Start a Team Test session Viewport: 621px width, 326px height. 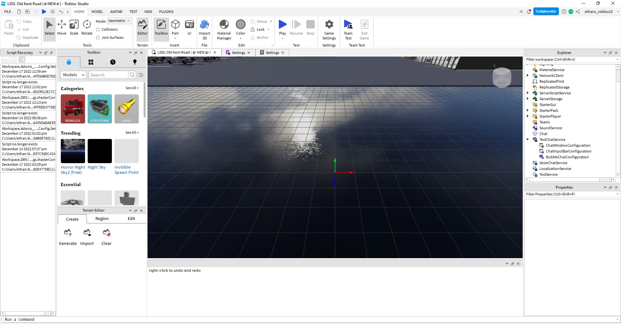coord(348,29)
